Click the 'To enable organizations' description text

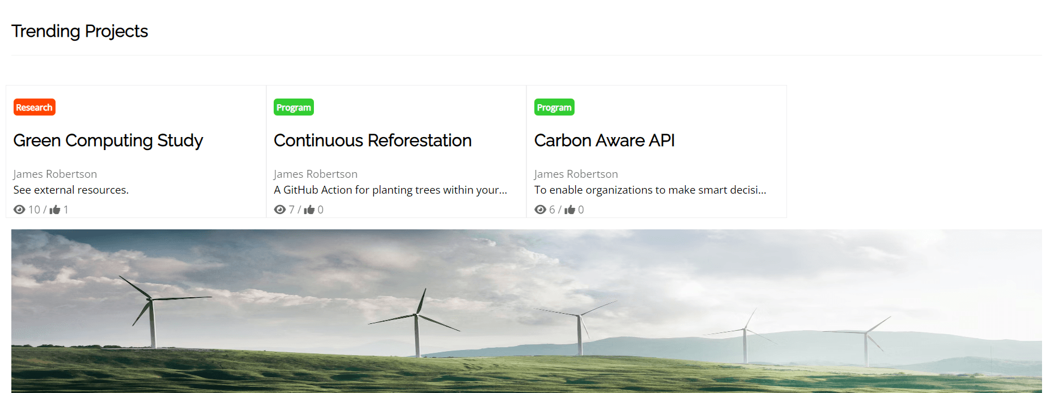tap(650, 190)
